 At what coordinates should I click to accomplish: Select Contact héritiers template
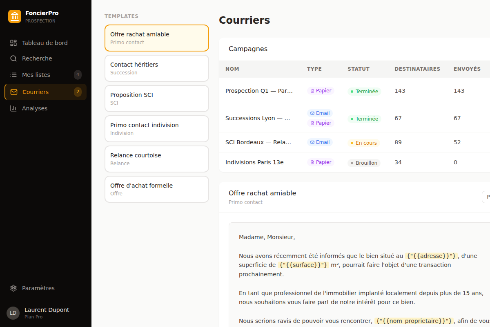(157, 68)
